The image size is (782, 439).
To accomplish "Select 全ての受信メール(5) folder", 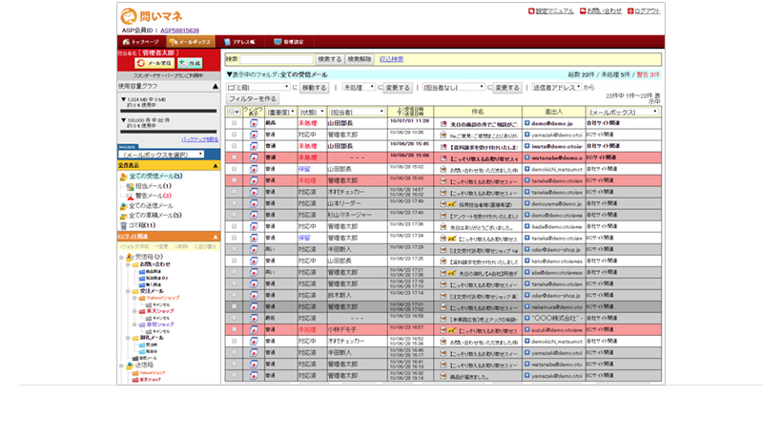I will (155, 177).
